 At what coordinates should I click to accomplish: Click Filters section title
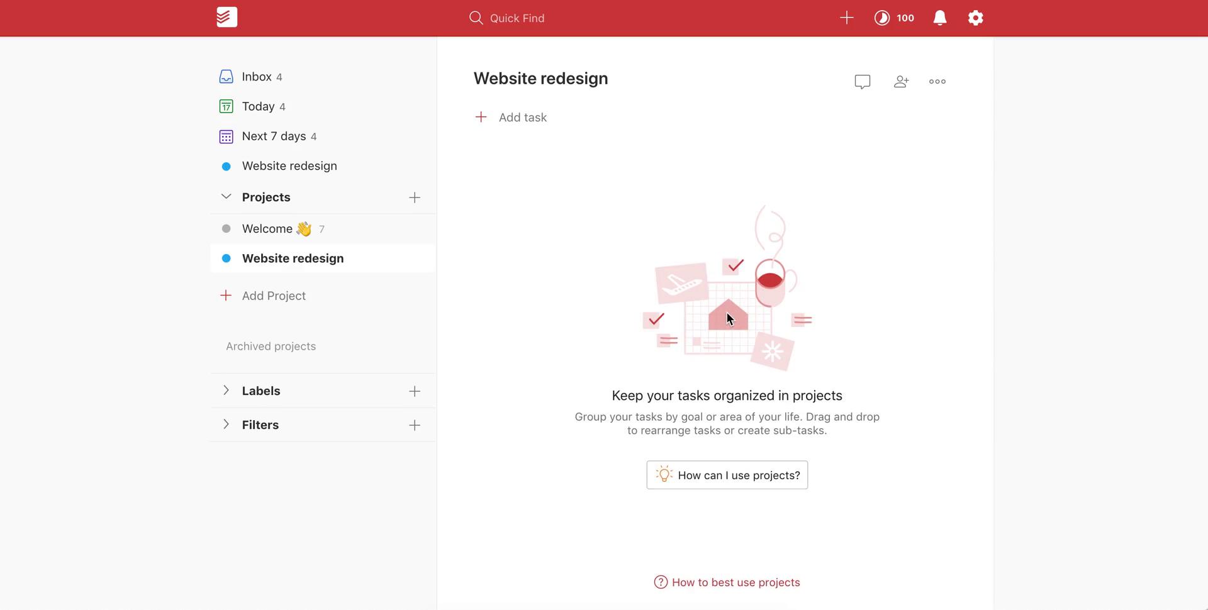260,425
